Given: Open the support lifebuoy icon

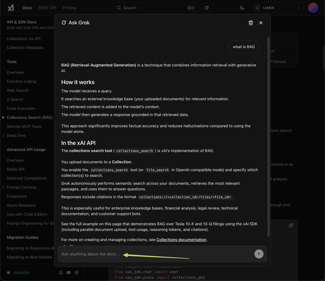Looking at the screenshot, I should (76, 273).
